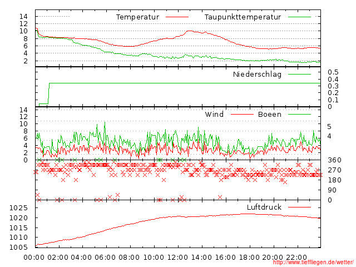356x267 pixels.
Task: Click the Niederschlag legend label
Action: tap(257, 74)
